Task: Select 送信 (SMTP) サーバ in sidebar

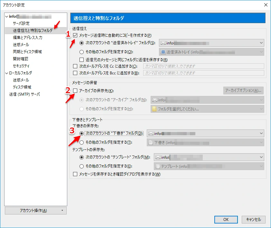Action: click(24, 94)
